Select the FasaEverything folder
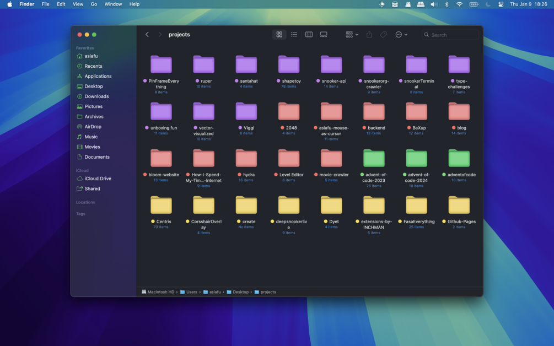Image resolution: width=554 pixels, height=346 pixels. (416, 205)
